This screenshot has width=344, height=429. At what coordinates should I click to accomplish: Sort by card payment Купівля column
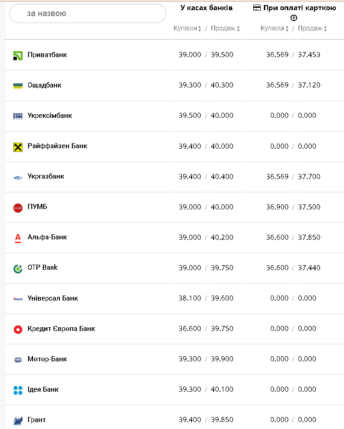[274, 29]
